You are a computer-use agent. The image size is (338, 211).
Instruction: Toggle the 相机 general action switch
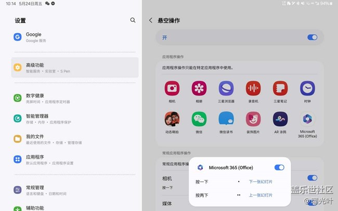tap(312, 178)
